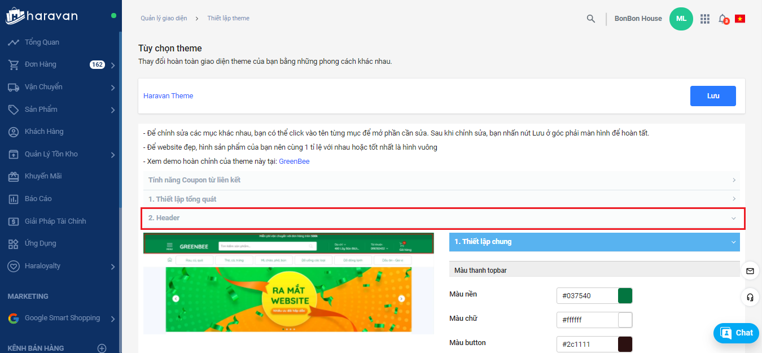The width and height of the screenshot is (762, 353).
Task: Click the Đơn Hàng cart icon
Action: [x=14, y=65]
